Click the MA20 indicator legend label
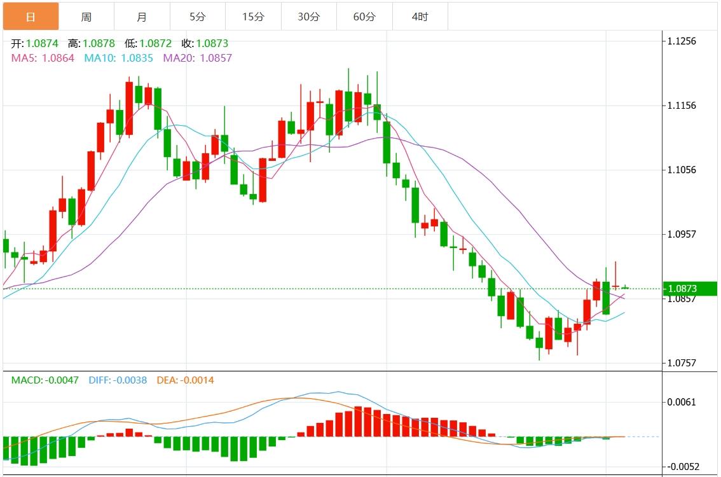The height and width of the screenshot is (477, 721). [x=197, y=58]
